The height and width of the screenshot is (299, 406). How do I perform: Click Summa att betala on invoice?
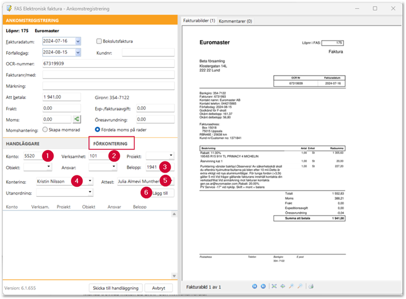click(297, 218)
